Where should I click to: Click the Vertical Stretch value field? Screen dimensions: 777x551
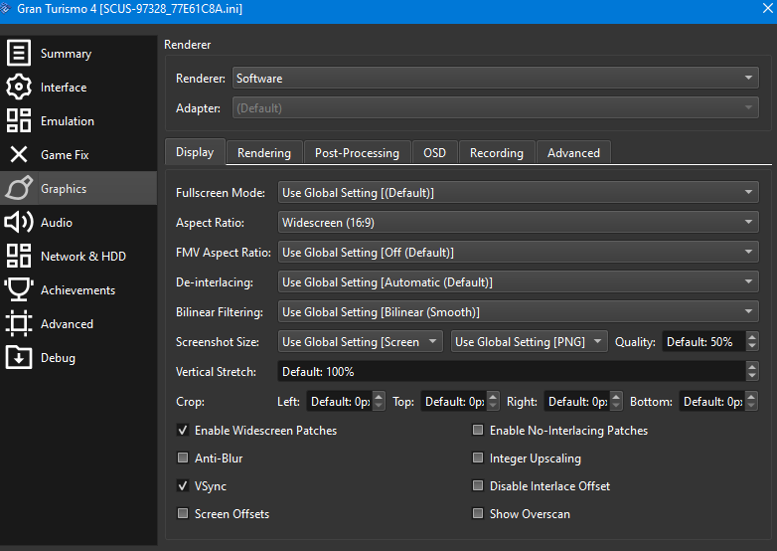(x=512, y=371)
